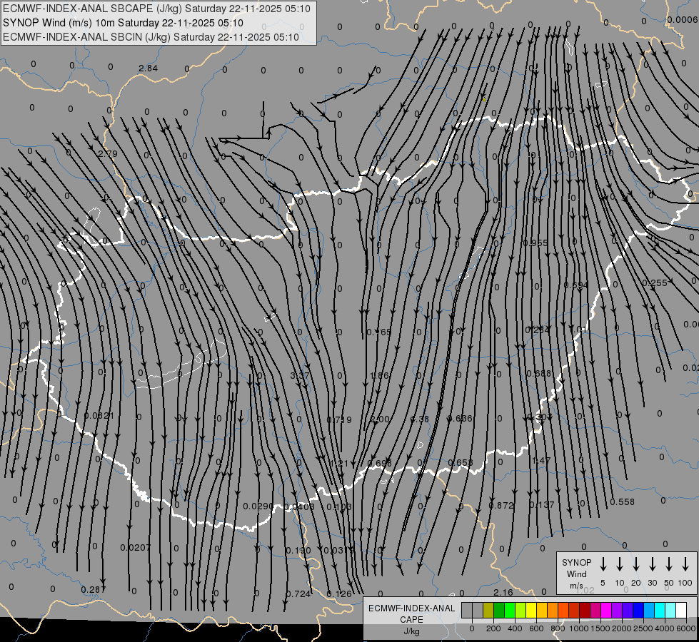Viewport: 699px width, 642px height.
Task: Click the SBCIN header line
Action: point(151,37)
